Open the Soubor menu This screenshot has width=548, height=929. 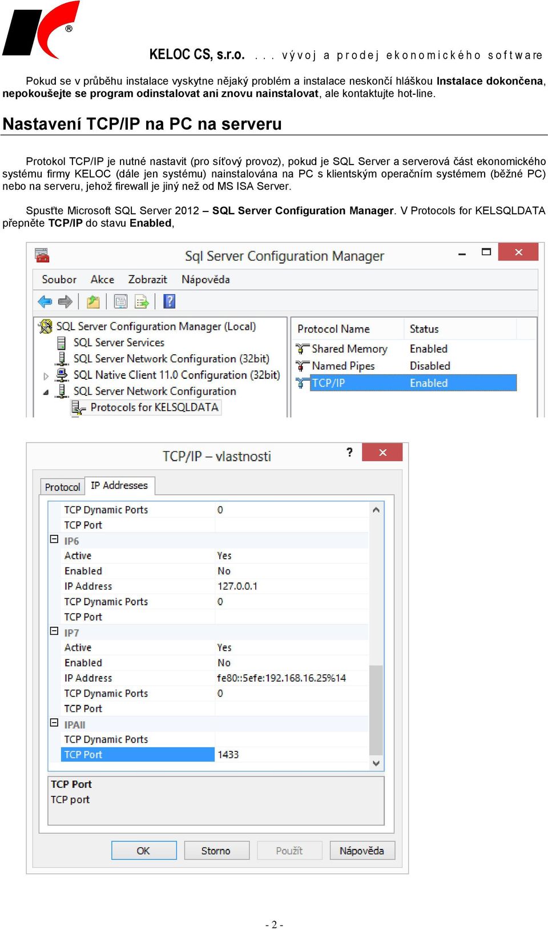[x=59, y=279]
